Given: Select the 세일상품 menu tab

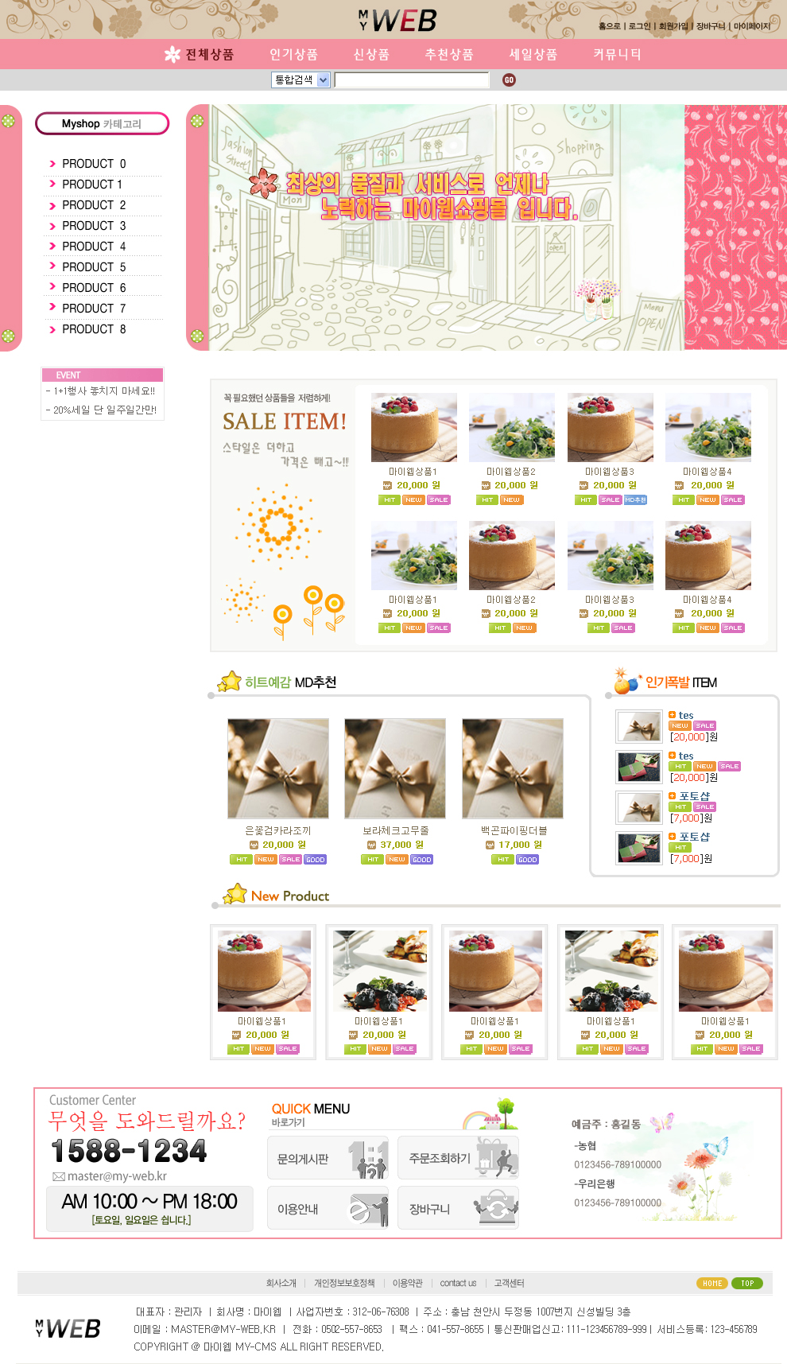Looking at the screenshot, I should [x=533, y=54].
